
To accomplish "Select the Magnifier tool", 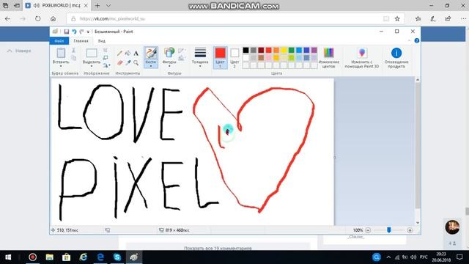I will coord(136,62).
